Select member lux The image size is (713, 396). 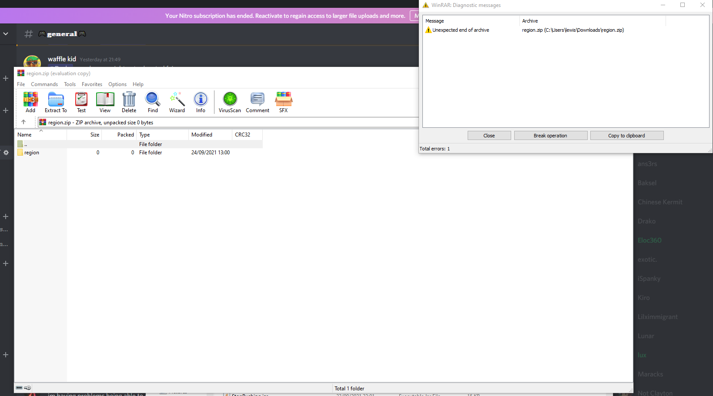(x=642, y=355)
